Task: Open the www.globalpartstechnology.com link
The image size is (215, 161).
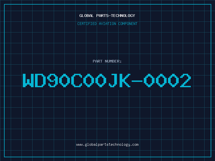Action: point(107,145)
